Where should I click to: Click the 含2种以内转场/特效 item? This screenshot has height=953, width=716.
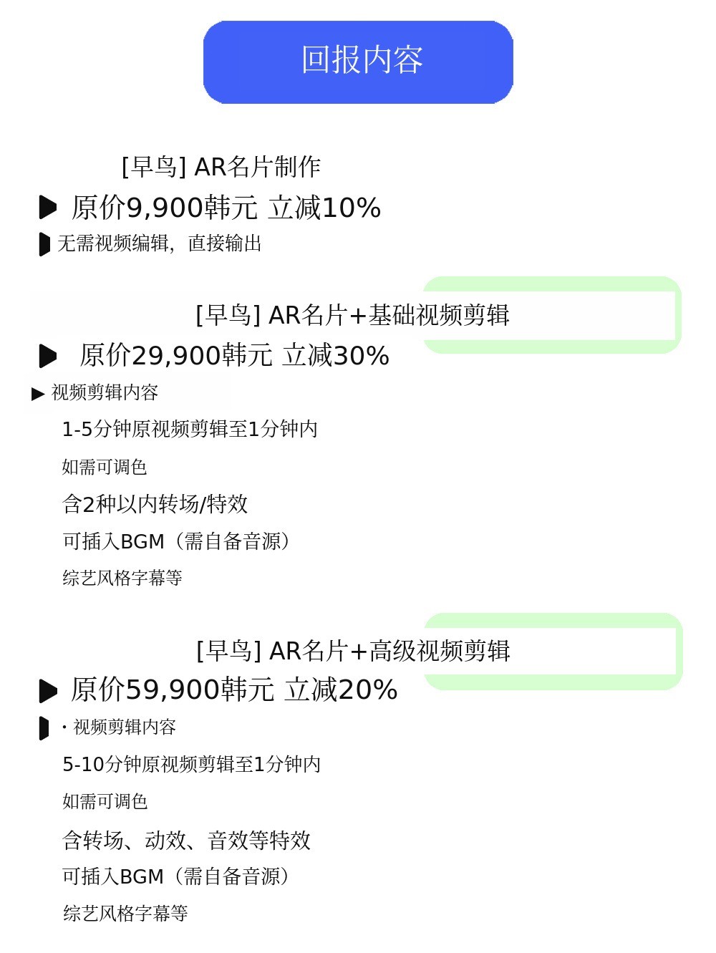(155, 504)
